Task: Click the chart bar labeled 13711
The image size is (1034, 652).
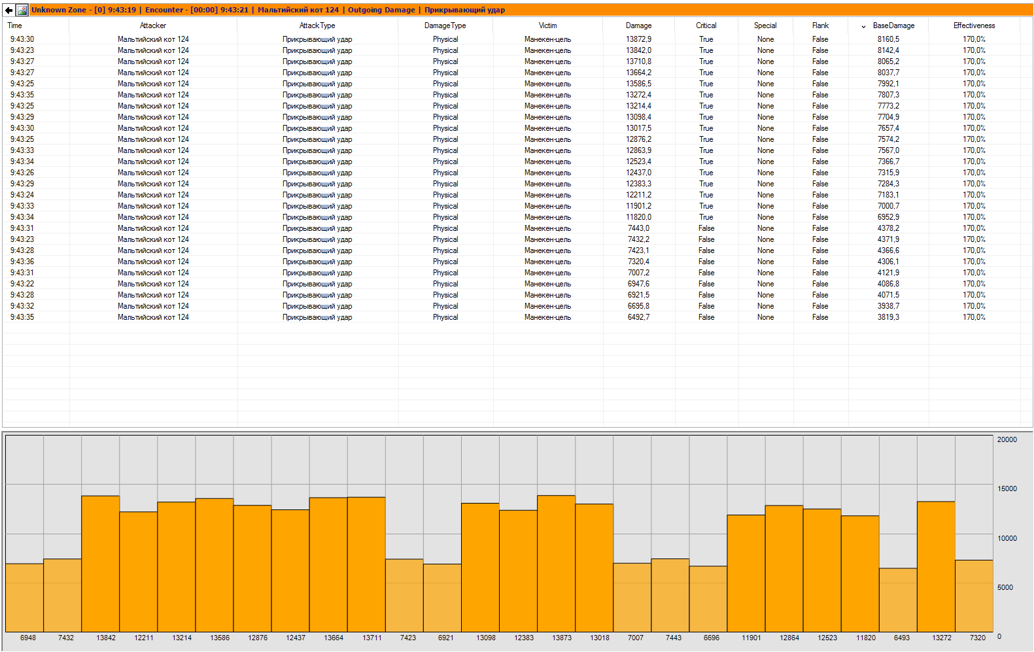Action: pyautogui.click(x=366, y=564)
